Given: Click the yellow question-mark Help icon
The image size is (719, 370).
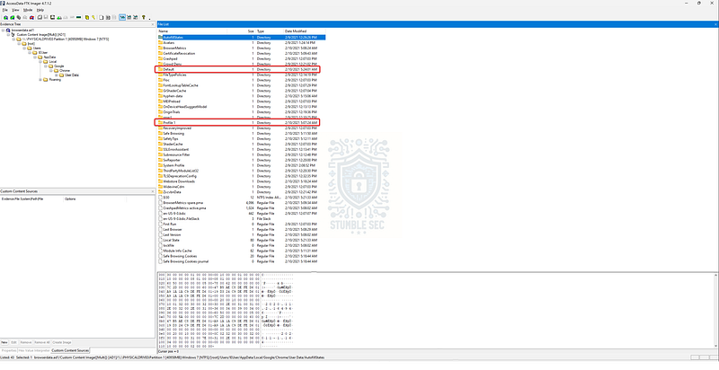Looking at the screenshot, I should tap(144, 17).
